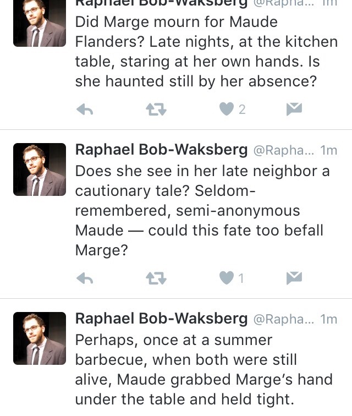This screenshot has width=352, height=416.
Task: Tap the 1m timestamp on second tweet
Action: [328, 150]
